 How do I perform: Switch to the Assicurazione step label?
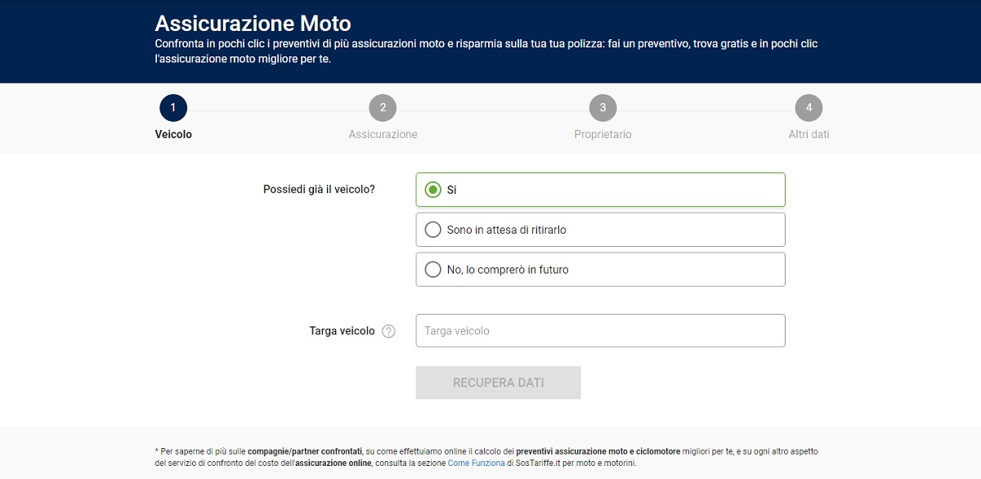tap(383, 134)
